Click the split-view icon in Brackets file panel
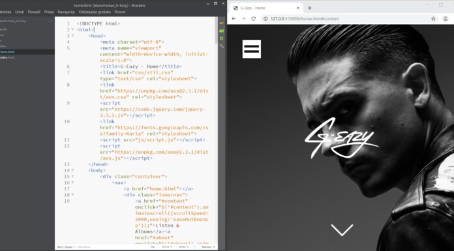The image size is (454, 251). 50,21
